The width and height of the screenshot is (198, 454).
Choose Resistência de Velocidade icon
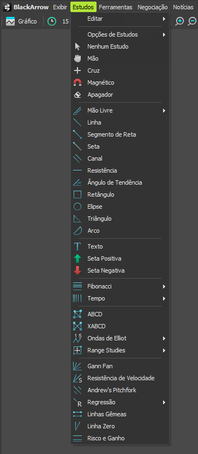(x=77, y=379)
